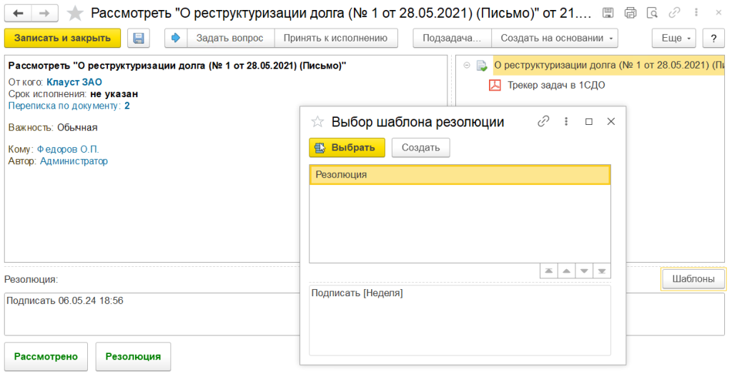Viewport: 732px width, 374px height.
Task: Open the three-dot menu in the template dialog
Action: pos(566,121)
